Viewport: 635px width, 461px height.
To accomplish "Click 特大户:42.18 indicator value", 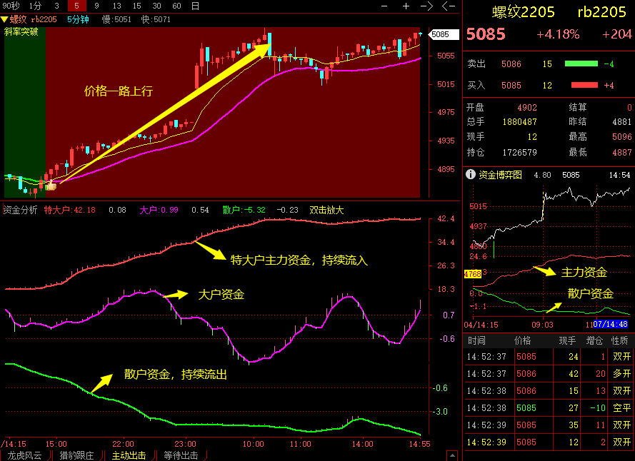I will point(70,210).
